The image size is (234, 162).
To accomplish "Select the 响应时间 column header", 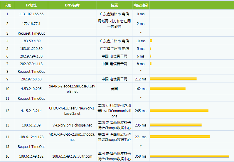I will point(141,5).
